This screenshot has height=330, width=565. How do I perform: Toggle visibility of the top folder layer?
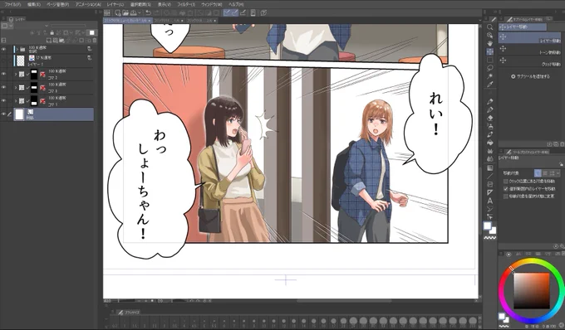[x=3, y=49]
